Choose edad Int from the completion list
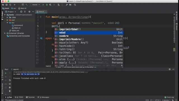 point(89,33)
